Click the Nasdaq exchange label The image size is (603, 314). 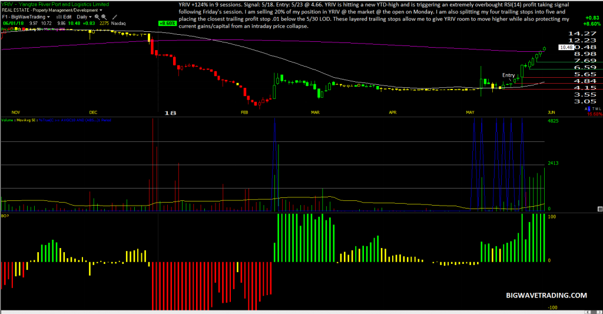pyautogui.click(x=118, y=24)
